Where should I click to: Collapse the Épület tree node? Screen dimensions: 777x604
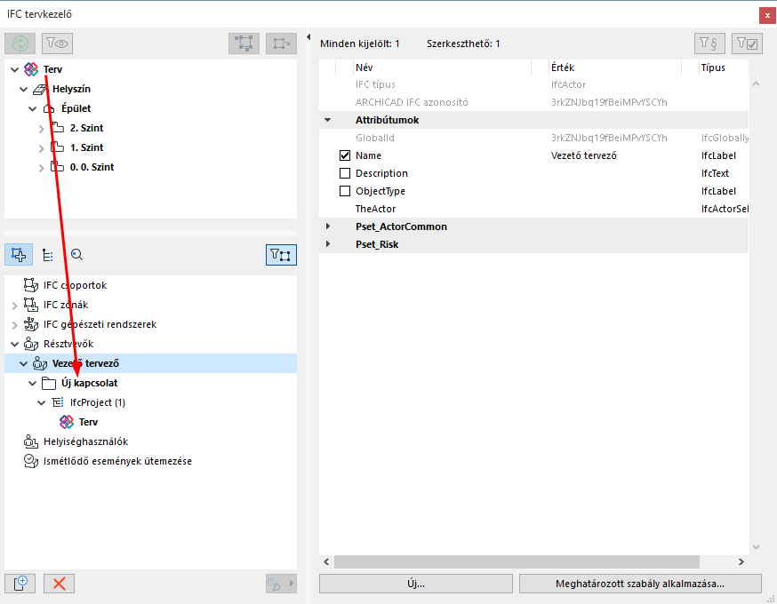[33, 109]
